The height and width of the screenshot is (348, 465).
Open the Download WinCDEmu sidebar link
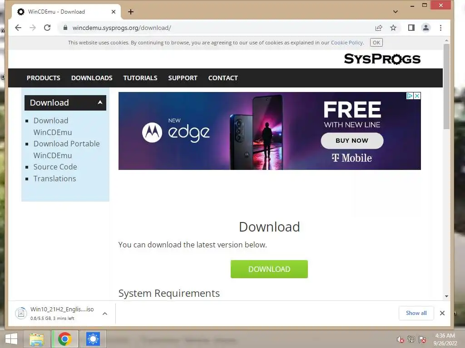pos(53,126)
